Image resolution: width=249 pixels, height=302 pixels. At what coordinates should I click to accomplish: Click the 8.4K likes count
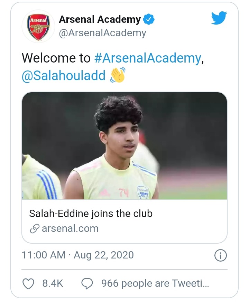tap(53, 284)
